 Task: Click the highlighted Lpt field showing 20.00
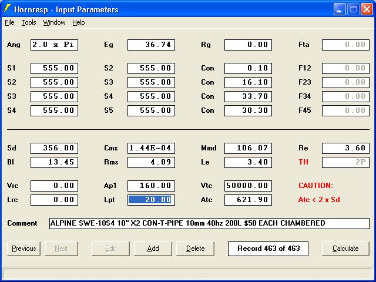tap(152, 200)
